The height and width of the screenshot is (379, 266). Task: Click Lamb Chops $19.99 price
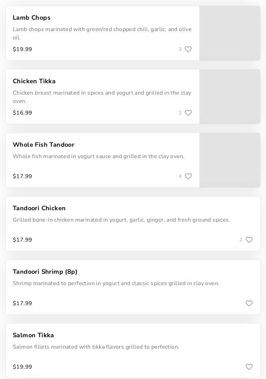22,49
